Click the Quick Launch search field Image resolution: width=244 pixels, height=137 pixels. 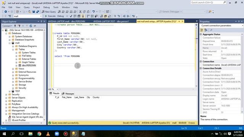[209, 3]
